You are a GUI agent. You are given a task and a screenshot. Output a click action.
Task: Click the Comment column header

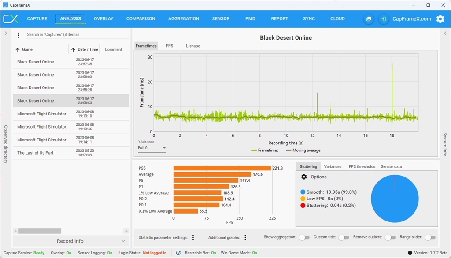(x=113, y=49)
